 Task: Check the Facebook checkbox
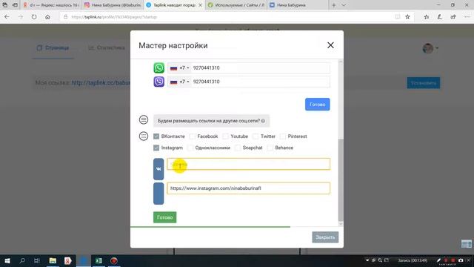(x=192, y=136)
